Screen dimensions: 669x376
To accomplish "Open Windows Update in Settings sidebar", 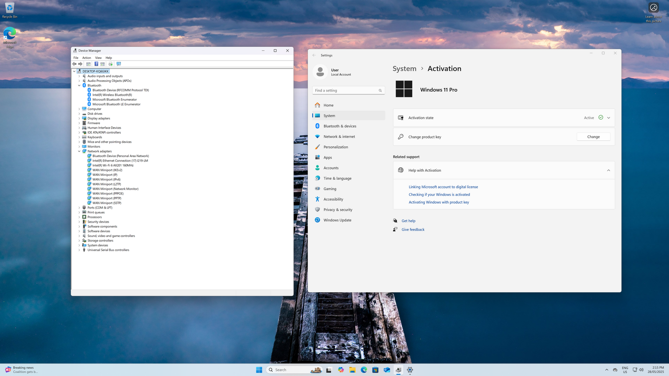I will tap(337, 220).
